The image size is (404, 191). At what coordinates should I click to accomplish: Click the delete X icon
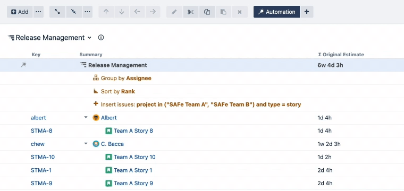coord(240,12)
